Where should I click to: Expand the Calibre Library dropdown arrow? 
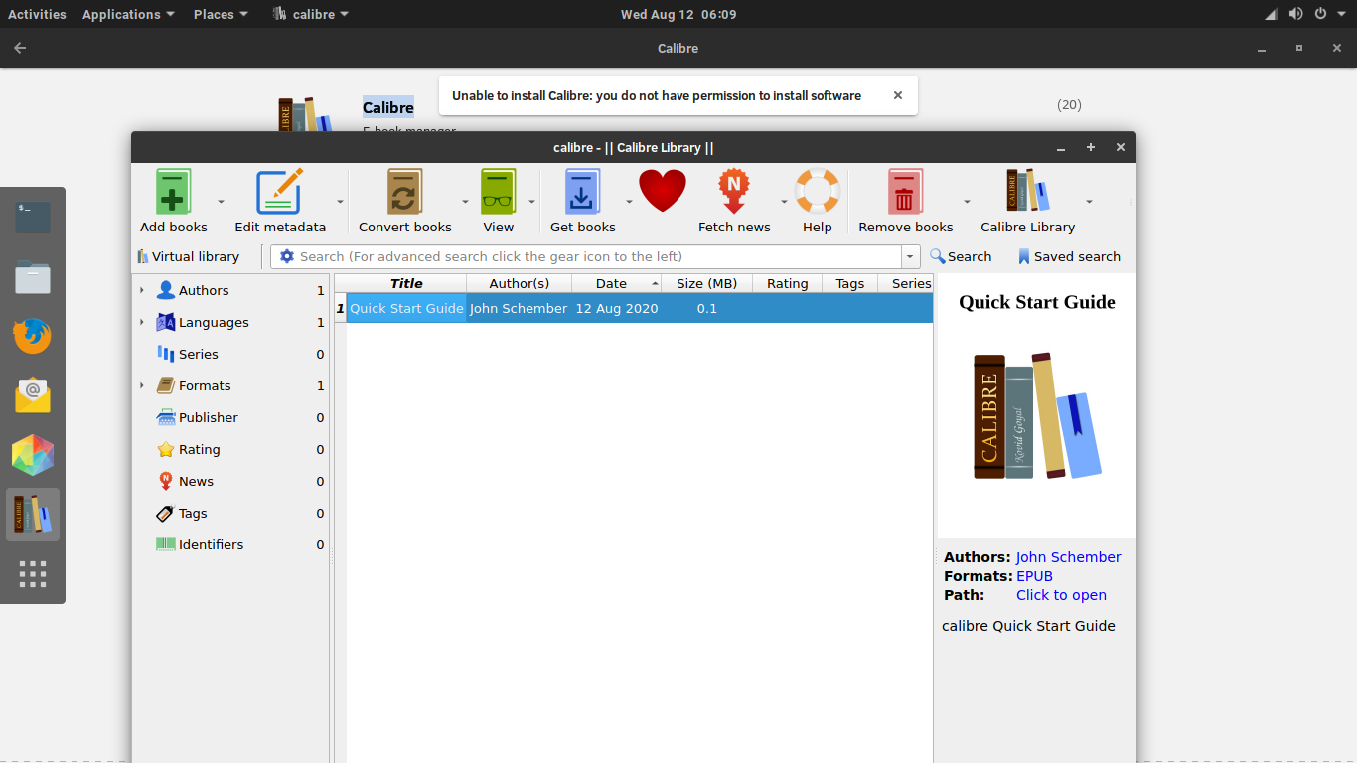pyautogui.click(x=1089, y=202)
